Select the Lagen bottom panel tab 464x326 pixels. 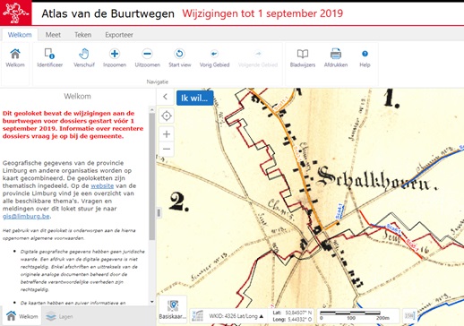click(59, 316)
